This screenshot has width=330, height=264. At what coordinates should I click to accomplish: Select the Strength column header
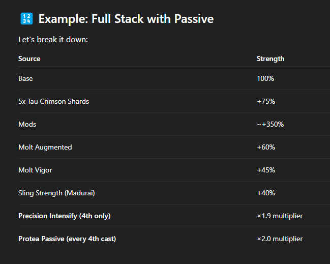point(271,58)
